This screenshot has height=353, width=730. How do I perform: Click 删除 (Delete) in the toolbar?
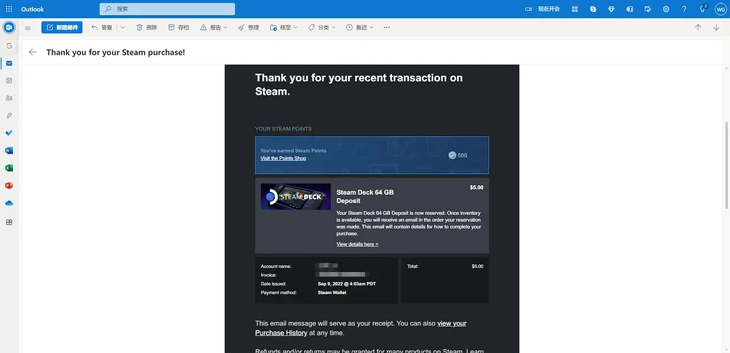tap(147, 28)
